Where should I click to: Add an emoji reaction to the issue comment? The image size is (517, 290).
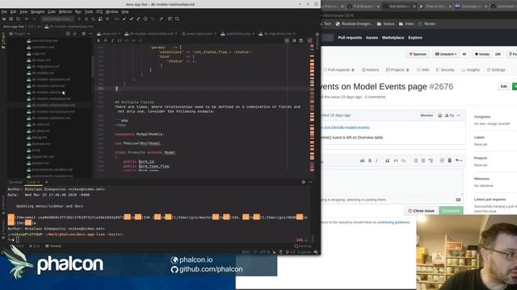point(439,115)
